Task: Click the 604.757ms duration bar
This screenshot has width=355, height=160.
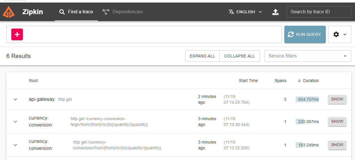Action: pos(307,99)
